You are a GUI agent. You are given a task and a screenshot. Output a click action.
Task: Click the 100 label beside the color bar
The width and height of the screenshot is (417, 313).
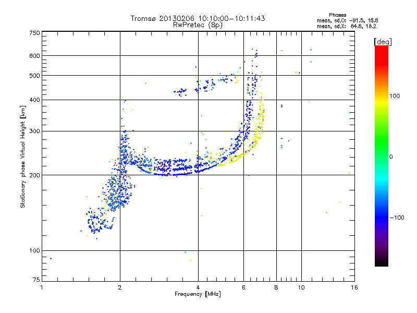point(395,96)
